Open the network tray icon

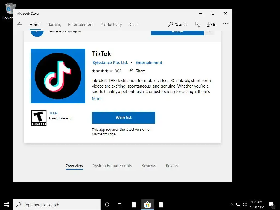(238, 205)
